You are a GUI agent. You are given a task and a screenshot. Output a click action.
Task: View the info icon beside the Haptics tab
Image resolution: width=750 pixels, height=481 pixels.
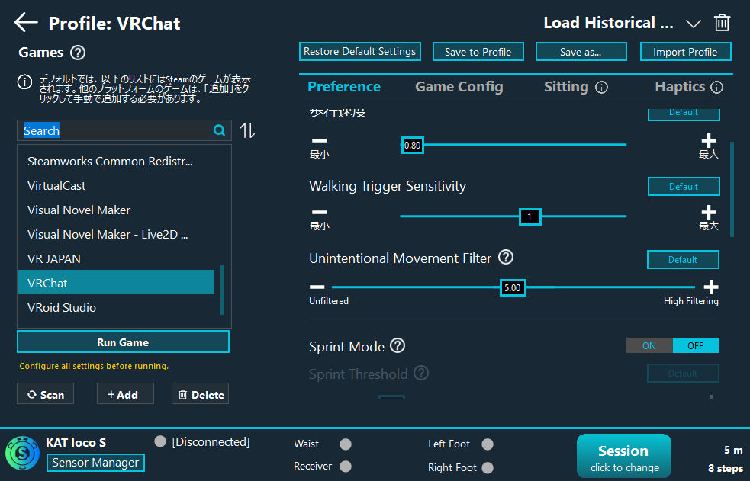pyautogui.click(x=716, y=87)
